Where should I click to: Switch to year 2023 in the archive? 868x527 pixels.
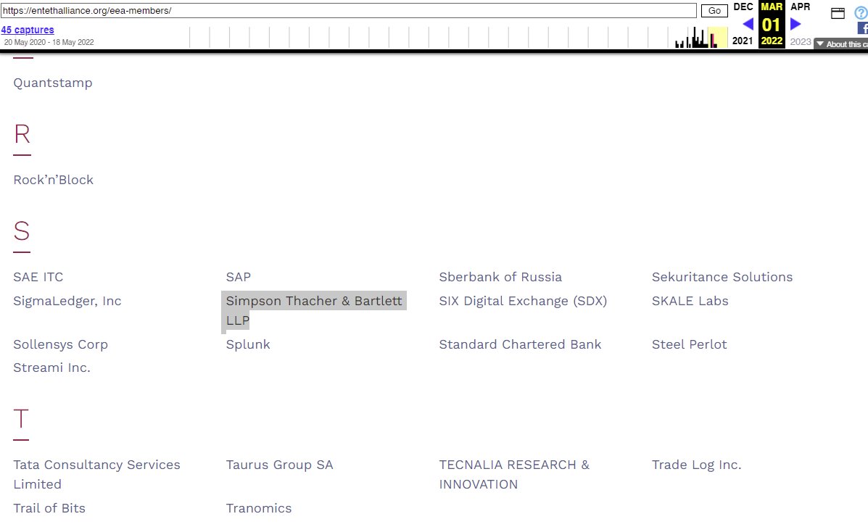pyautogui.click(x=800, y=41)
